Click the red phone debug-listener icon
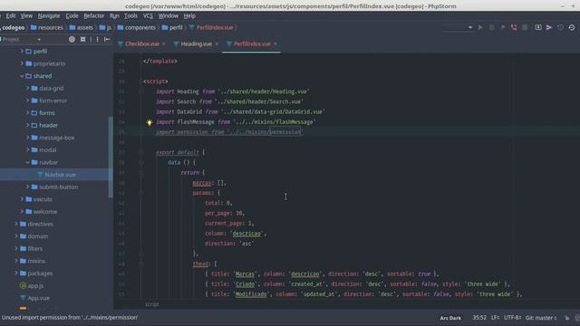The image size is (580, 326). pos(514,27)
